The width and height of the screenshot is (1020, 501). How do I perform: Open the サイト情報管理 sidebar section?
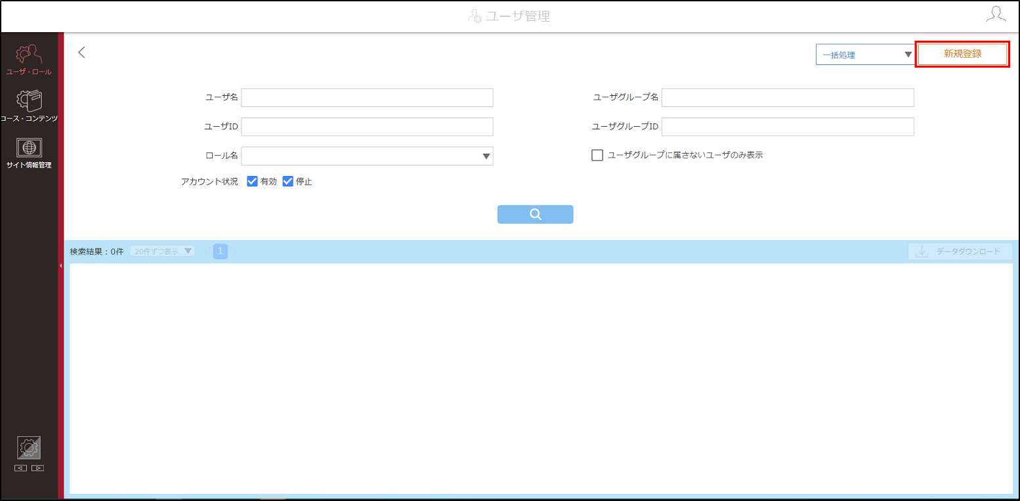[x=29, y=153]
